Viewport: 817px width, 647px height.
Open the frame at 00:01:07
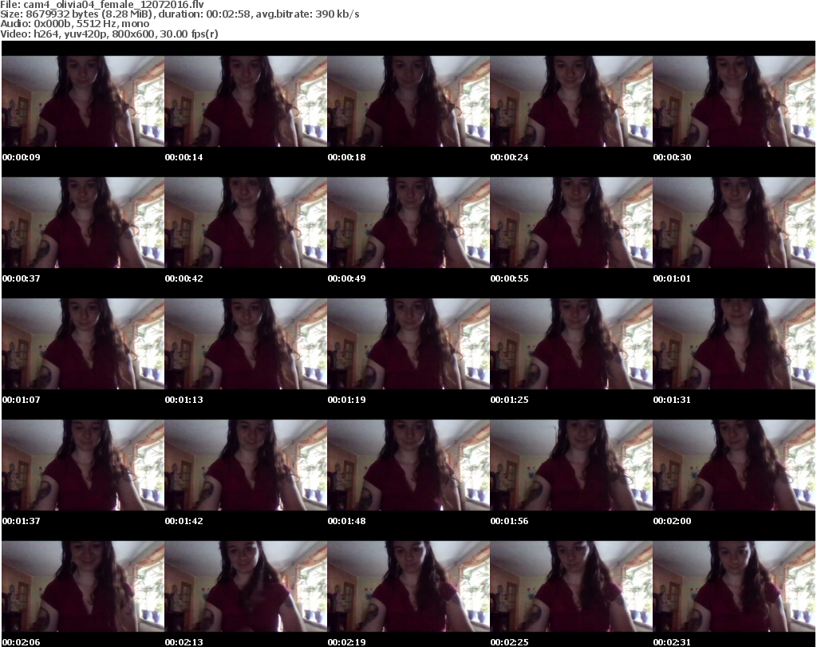(83, 344)
